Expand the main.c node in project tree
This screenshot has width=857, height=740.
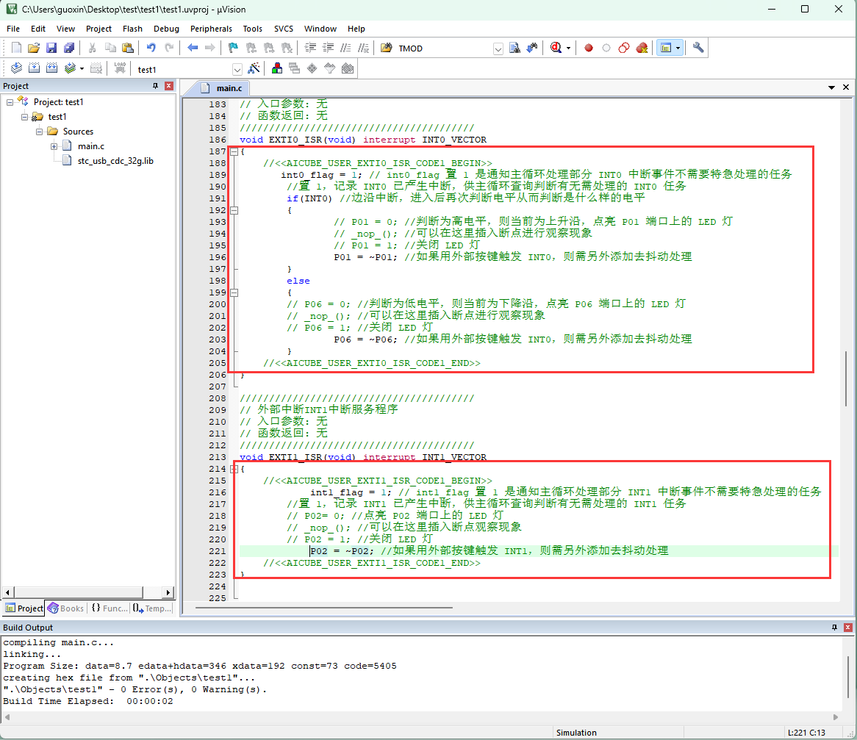[54, 146]
